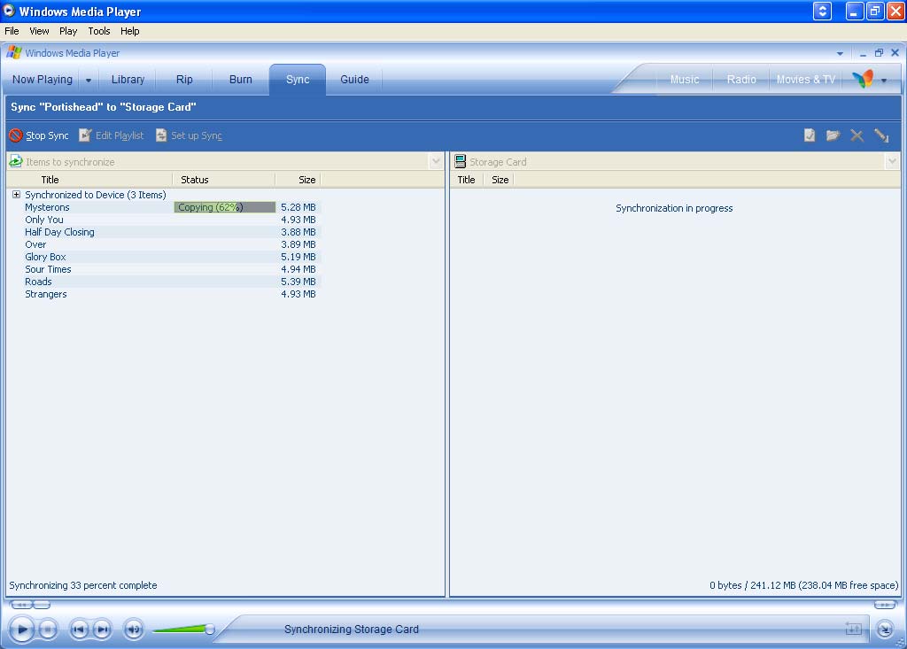
Task: Click the Windows Media Player title bar icon
Action: tap(9, 11)
